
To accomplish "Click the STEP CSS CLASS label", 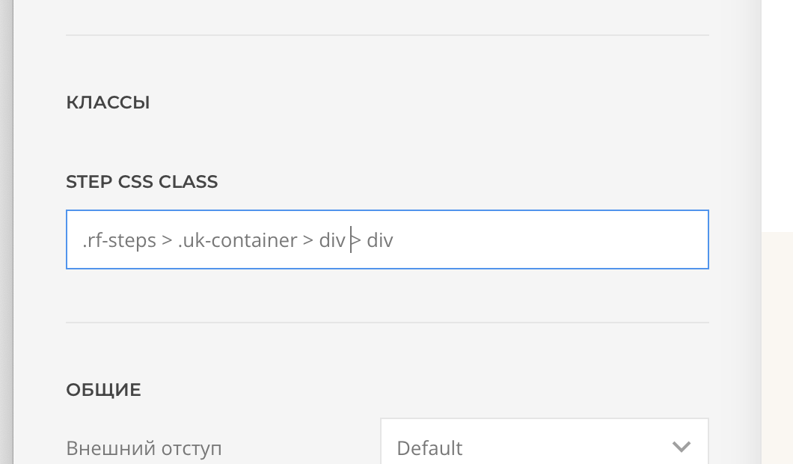I will [141, 182].
